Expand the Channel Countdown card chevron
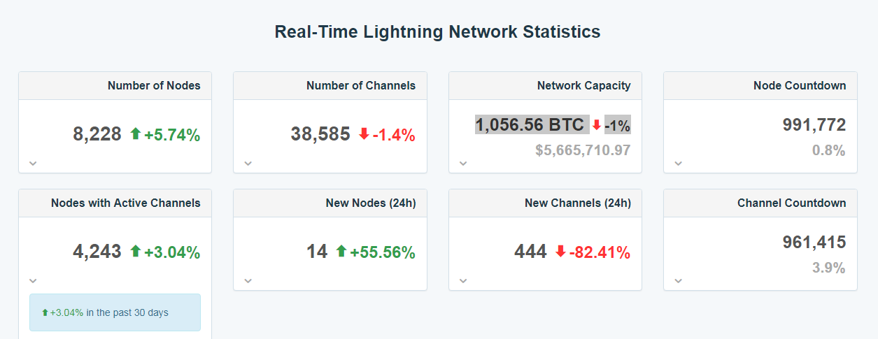The image size is (878, 339). (x=677, y=281)
